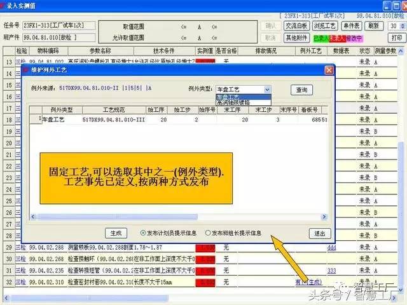Viewport: 407px width, 305px height.
Task: Click the 刷新 refresh button
Action: click(x=375, y=26)
